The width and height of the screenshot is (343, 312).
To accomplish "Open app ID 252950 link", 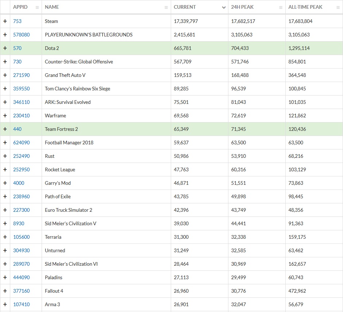I will click(x=22, y=169).
